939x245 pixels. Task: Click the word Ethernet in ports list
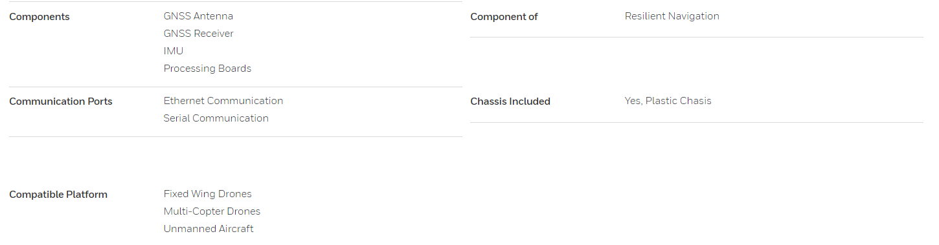(x=184, y=101)
